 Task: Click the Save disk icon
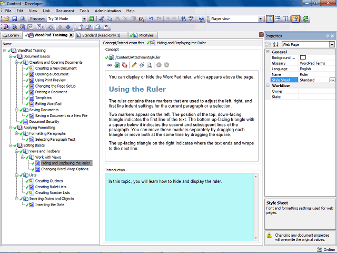click(14, 19)
